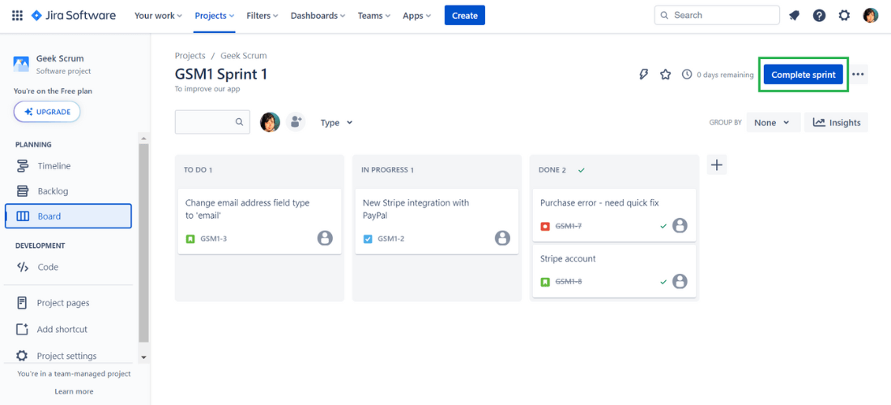Image resolution: width=891 pixels, height=405 pixels.
Task: Open the 'Purchase error - need quick fix' card
Action: [x=614, y=215]
